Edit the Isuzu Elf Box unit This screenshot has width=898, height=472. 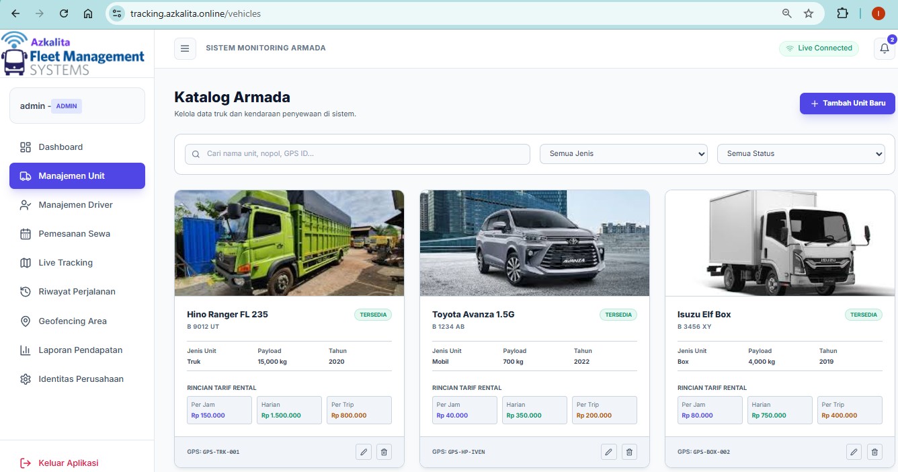coord(854,452)
